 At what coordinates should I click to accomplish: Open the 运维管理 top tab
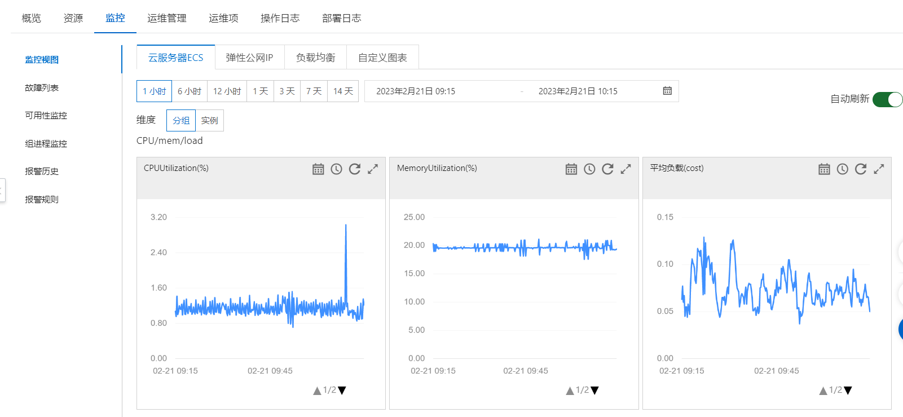pyautogui.click(x=167, y=18)
